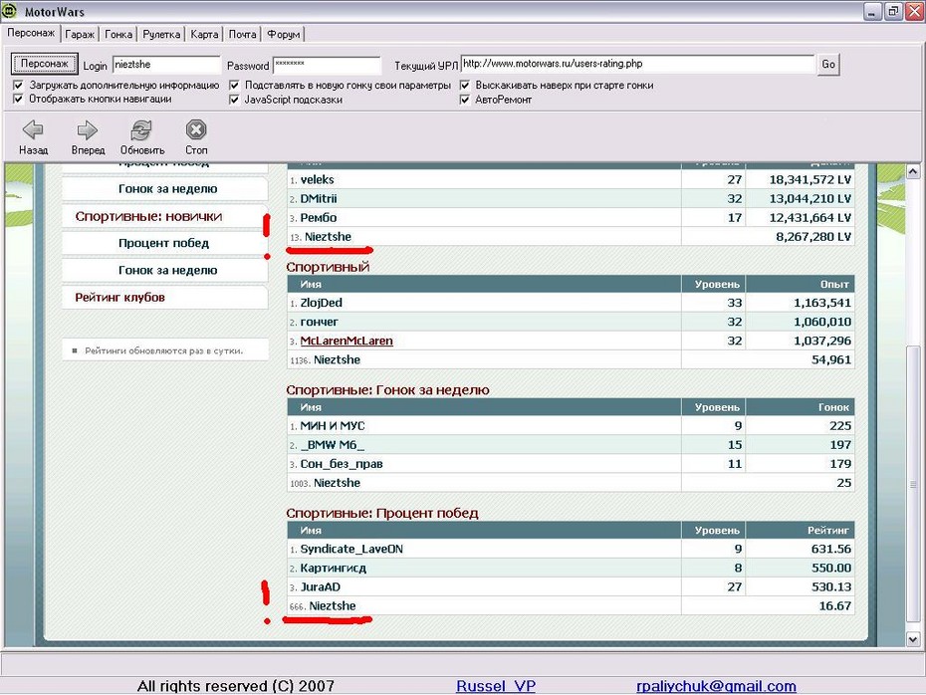
Task: Switch to the Карта tab
Action: (204, 34)
